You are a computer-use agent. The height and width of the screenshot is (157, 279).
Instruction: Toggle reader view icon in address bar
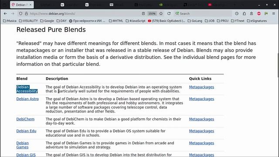click(143, 14)
